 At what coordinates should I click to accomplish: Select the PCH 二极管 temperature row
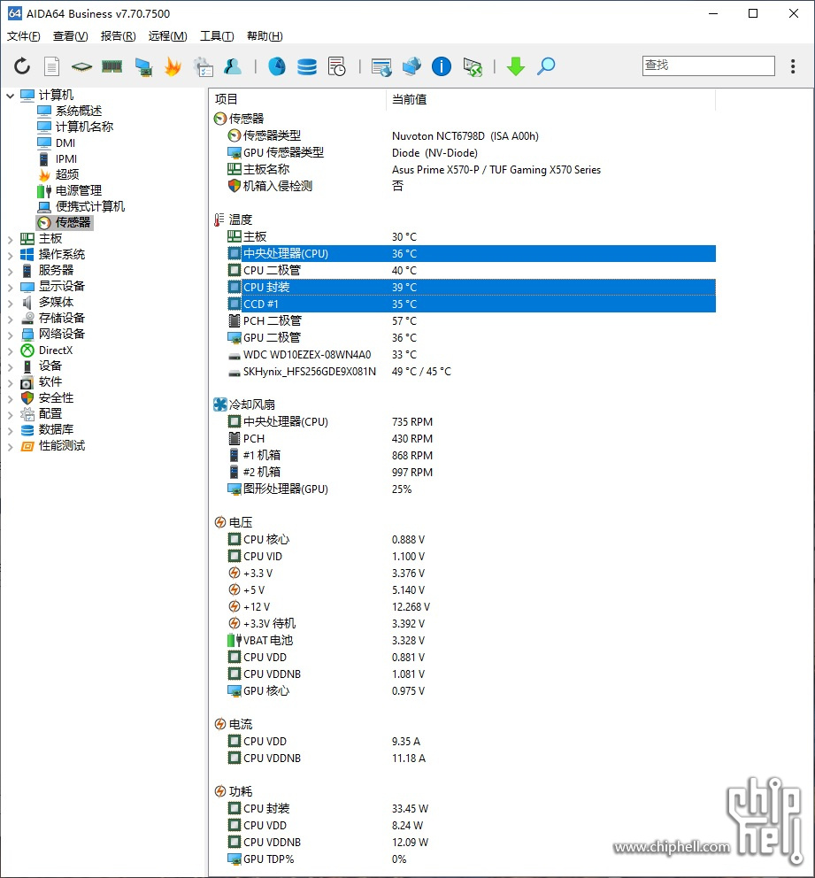pyautogui.click(x=471, y=321)
